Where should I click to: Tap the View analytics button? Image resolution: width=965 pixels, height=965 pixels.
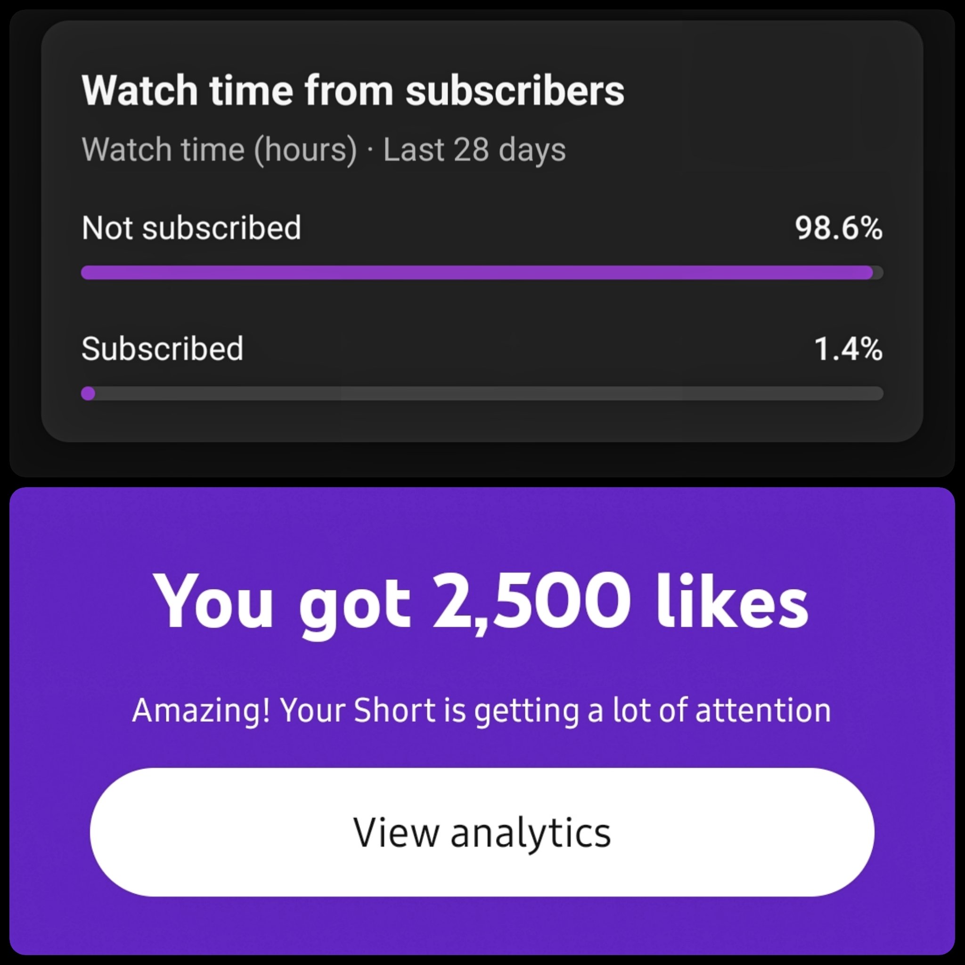pos(482,832)
